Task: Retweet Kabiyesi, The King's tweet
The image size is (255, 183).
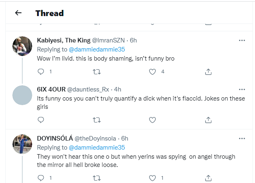Action: 97,72
